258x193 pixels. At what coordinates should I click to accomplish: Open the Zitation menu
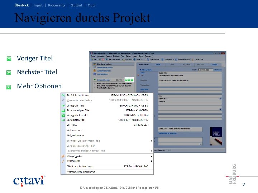(128, 56)
